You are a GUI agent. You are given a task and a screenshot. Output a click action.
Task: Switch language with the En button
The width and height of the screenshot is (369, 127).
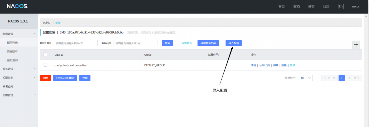341,6
